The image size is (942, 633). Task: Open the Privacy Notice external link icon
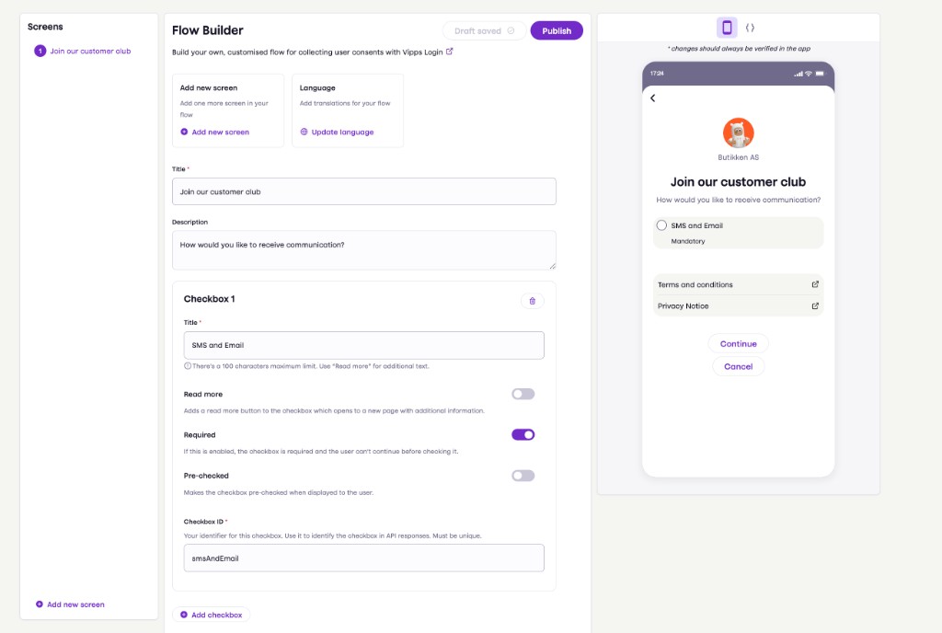click(814, 305)
